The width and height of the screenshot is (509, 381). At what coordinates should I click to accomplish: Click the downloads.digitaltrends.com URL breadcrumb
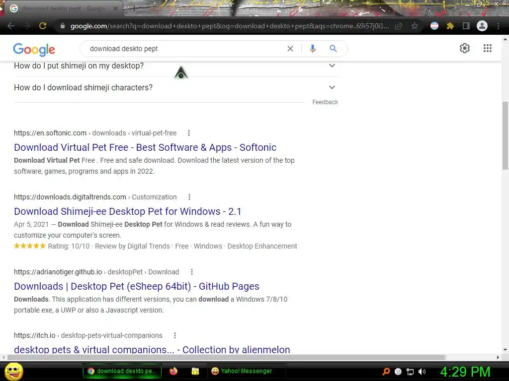click(x=95, y=197)
